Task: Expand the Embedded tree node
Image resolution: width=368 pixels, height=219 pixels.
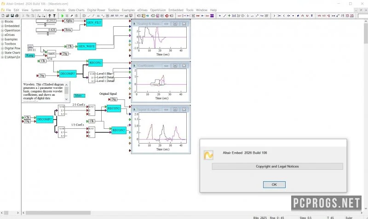Action: click(2, 26)
